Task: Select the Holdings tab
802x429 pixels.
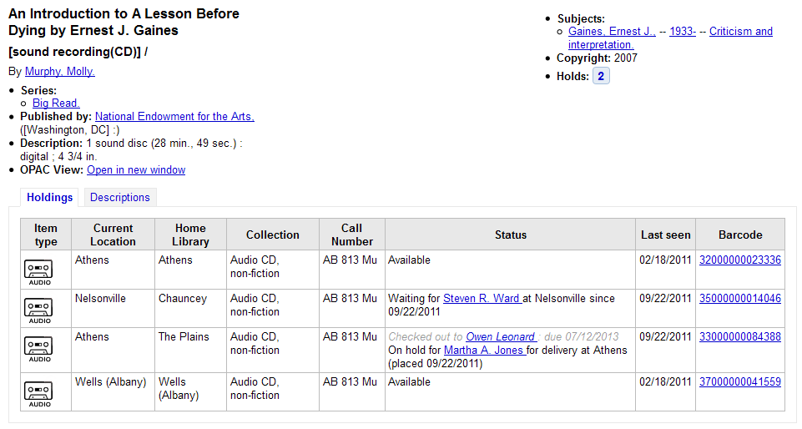Action: [x=50, y=198]
